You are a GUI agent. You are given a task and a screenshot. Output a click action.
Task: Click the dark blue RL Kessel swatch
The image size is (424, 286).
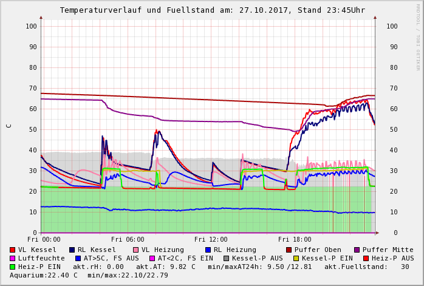[x=72, y=250]
